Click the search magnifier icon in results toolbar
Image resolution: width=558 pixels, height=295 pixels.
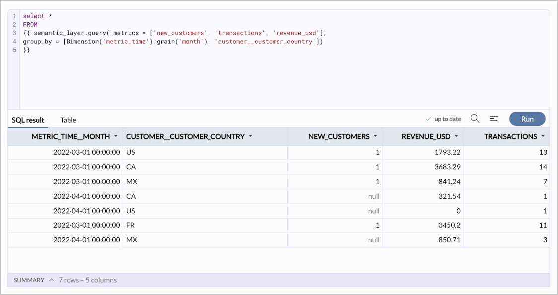point(475,119)
